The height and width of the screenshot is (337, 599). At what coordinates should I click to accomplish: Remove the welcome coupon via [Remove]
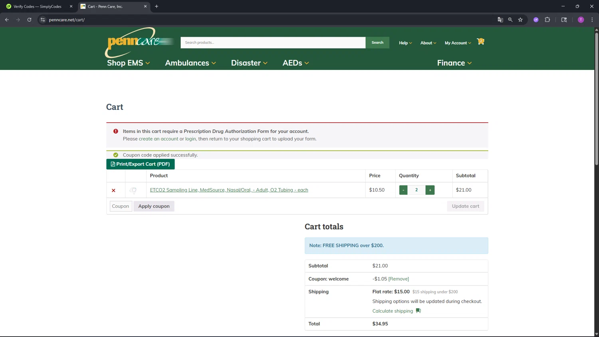tap(399, 279)
